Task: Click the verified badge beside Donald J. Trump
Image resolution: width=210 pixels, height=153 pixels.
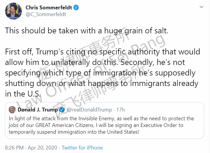Action: click(62, 110)
